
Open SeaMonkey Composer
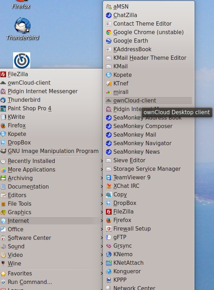[x=149, y=126]
